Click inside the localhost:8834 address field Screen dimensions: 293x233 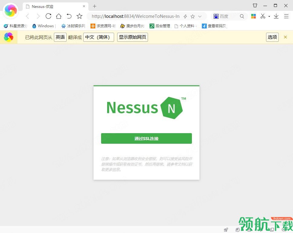pos(136,16)
